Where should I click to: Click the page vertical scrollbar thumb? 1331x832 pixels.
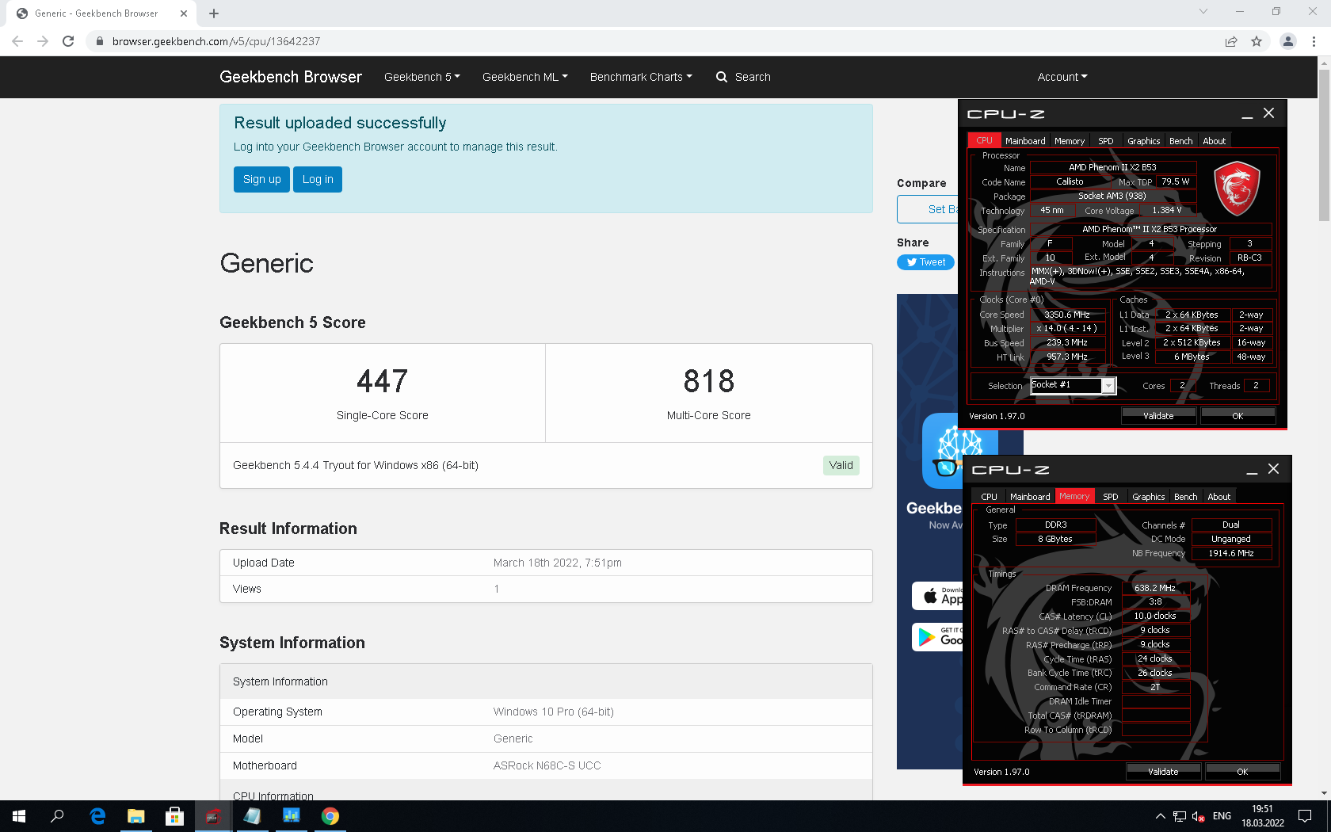point(1324,145)
